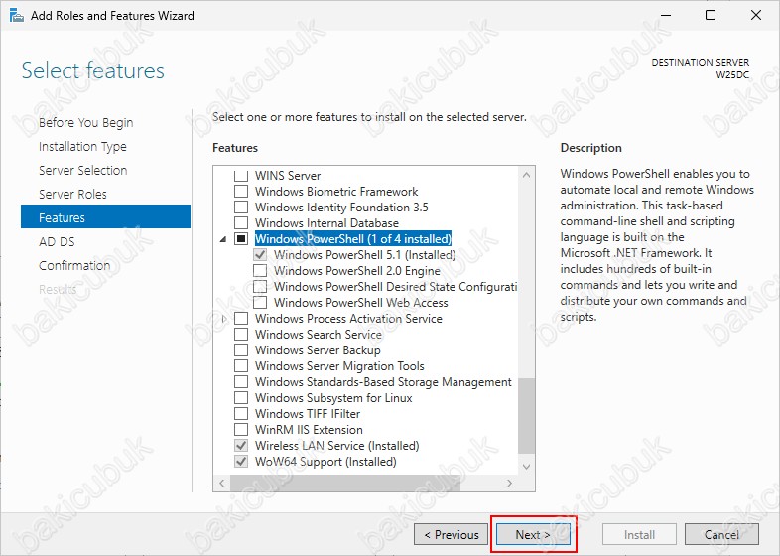The image size is (780, 556).
Task: Click the Windows TIFF IFilter label
Action: point(308,414)
